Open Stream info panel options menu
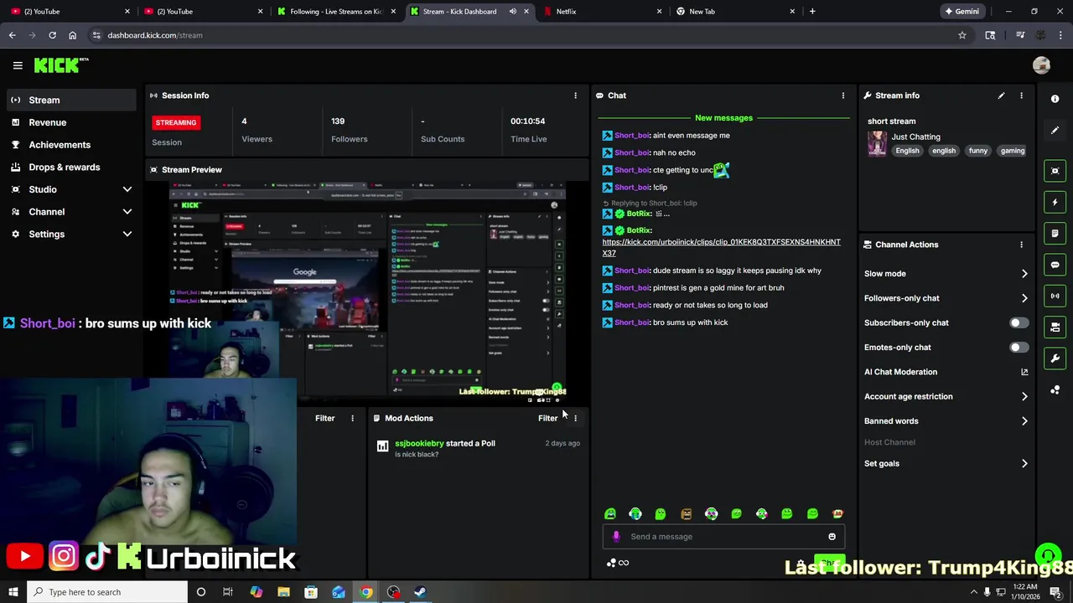The image size is (1073, 603). [x=1021, y=95]
